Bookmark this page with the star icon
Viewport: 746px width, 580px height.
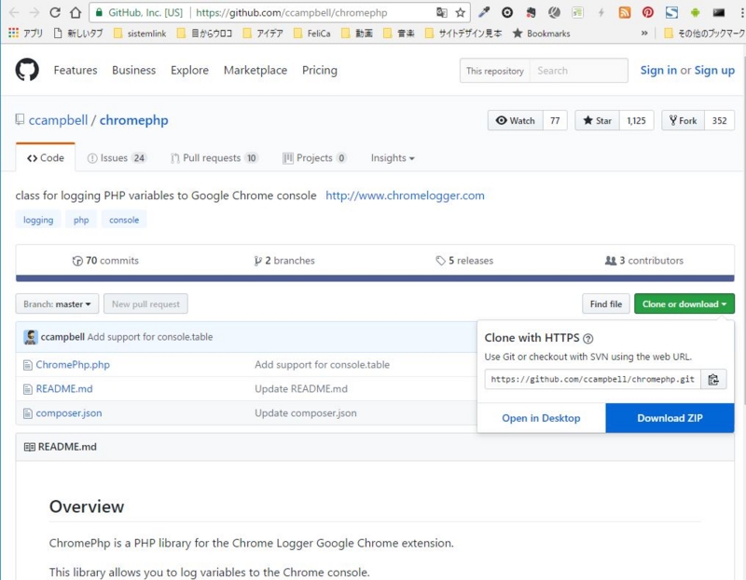click(x=460, y=13)
